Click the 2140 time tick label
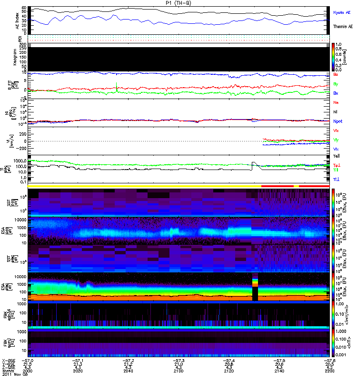The height and width of the screenshot is (381, 357). tap(279, 371)
